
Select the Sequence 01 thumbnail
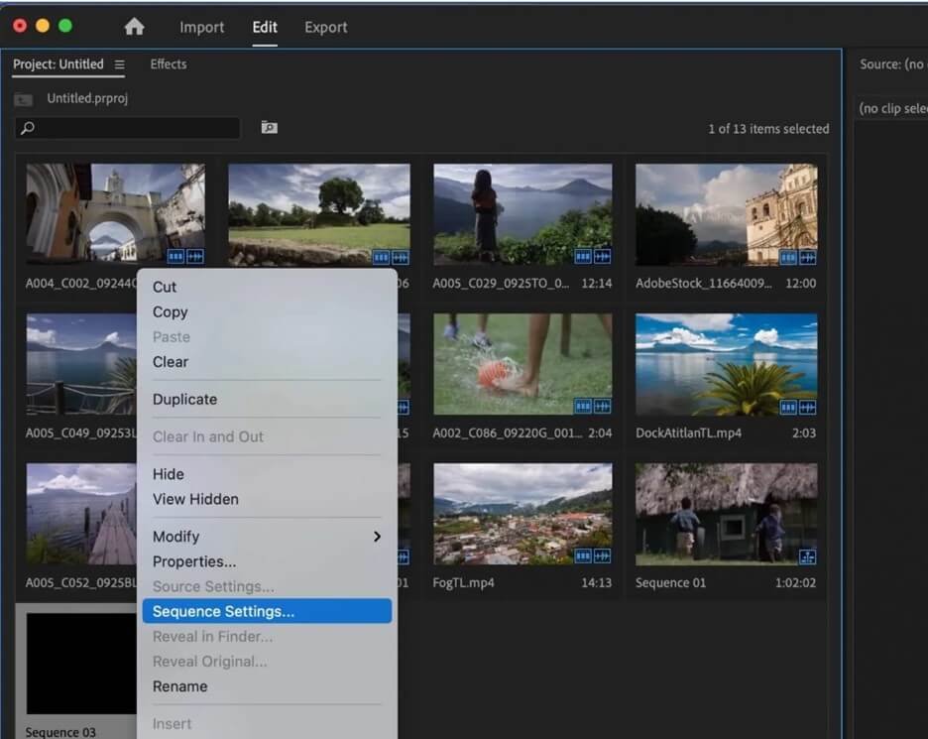tap(726, 514)
